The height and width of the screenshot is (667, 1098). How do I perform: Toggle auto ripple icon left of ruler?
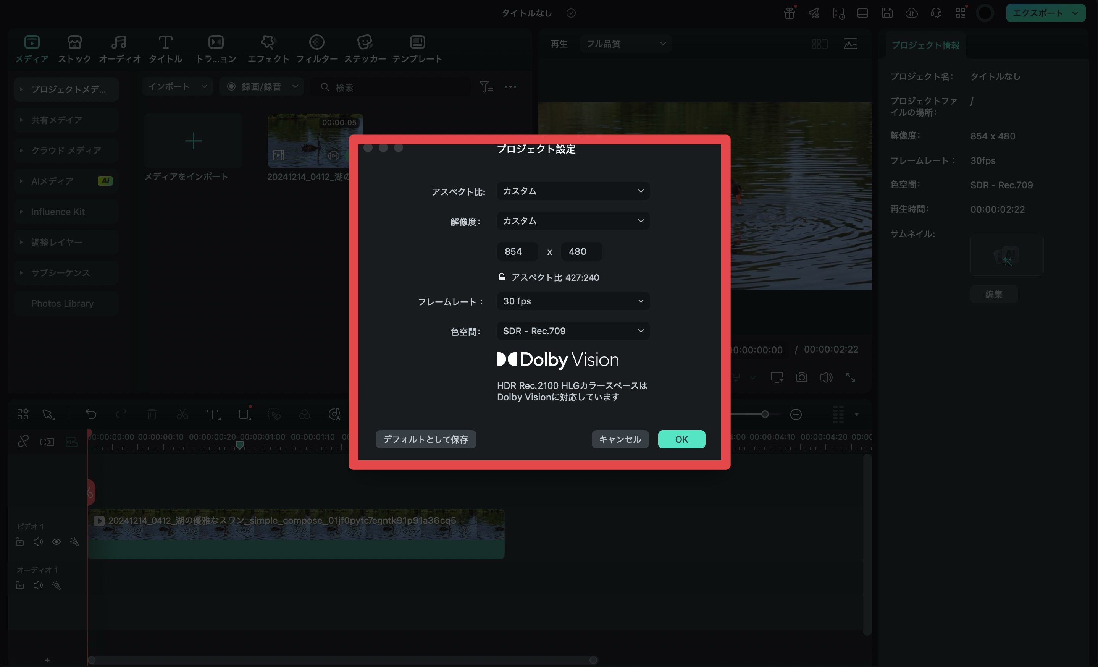click(x=71, y=442)
